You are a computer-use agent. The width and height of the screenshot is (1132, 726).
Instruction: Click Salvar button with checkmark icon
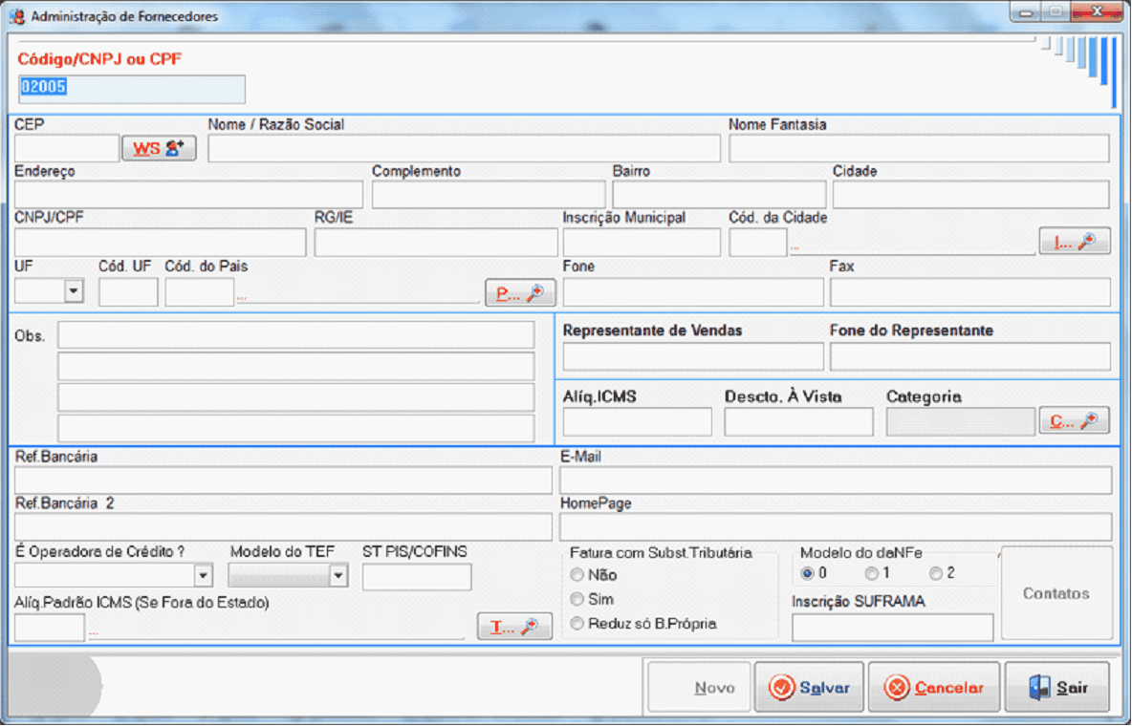(x=809, y=688)
